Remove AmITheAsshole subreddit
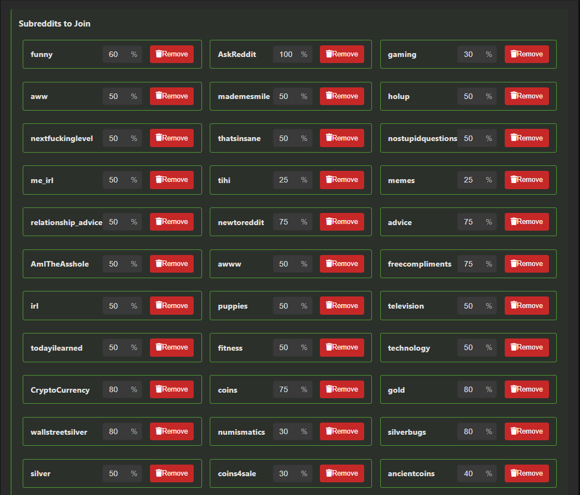The image size is (580, 495). coord(172,264)
